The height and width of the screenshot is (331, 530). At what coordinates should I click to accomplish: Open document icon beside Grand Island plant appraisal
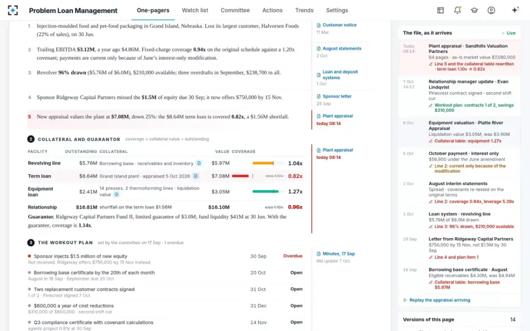196,176
